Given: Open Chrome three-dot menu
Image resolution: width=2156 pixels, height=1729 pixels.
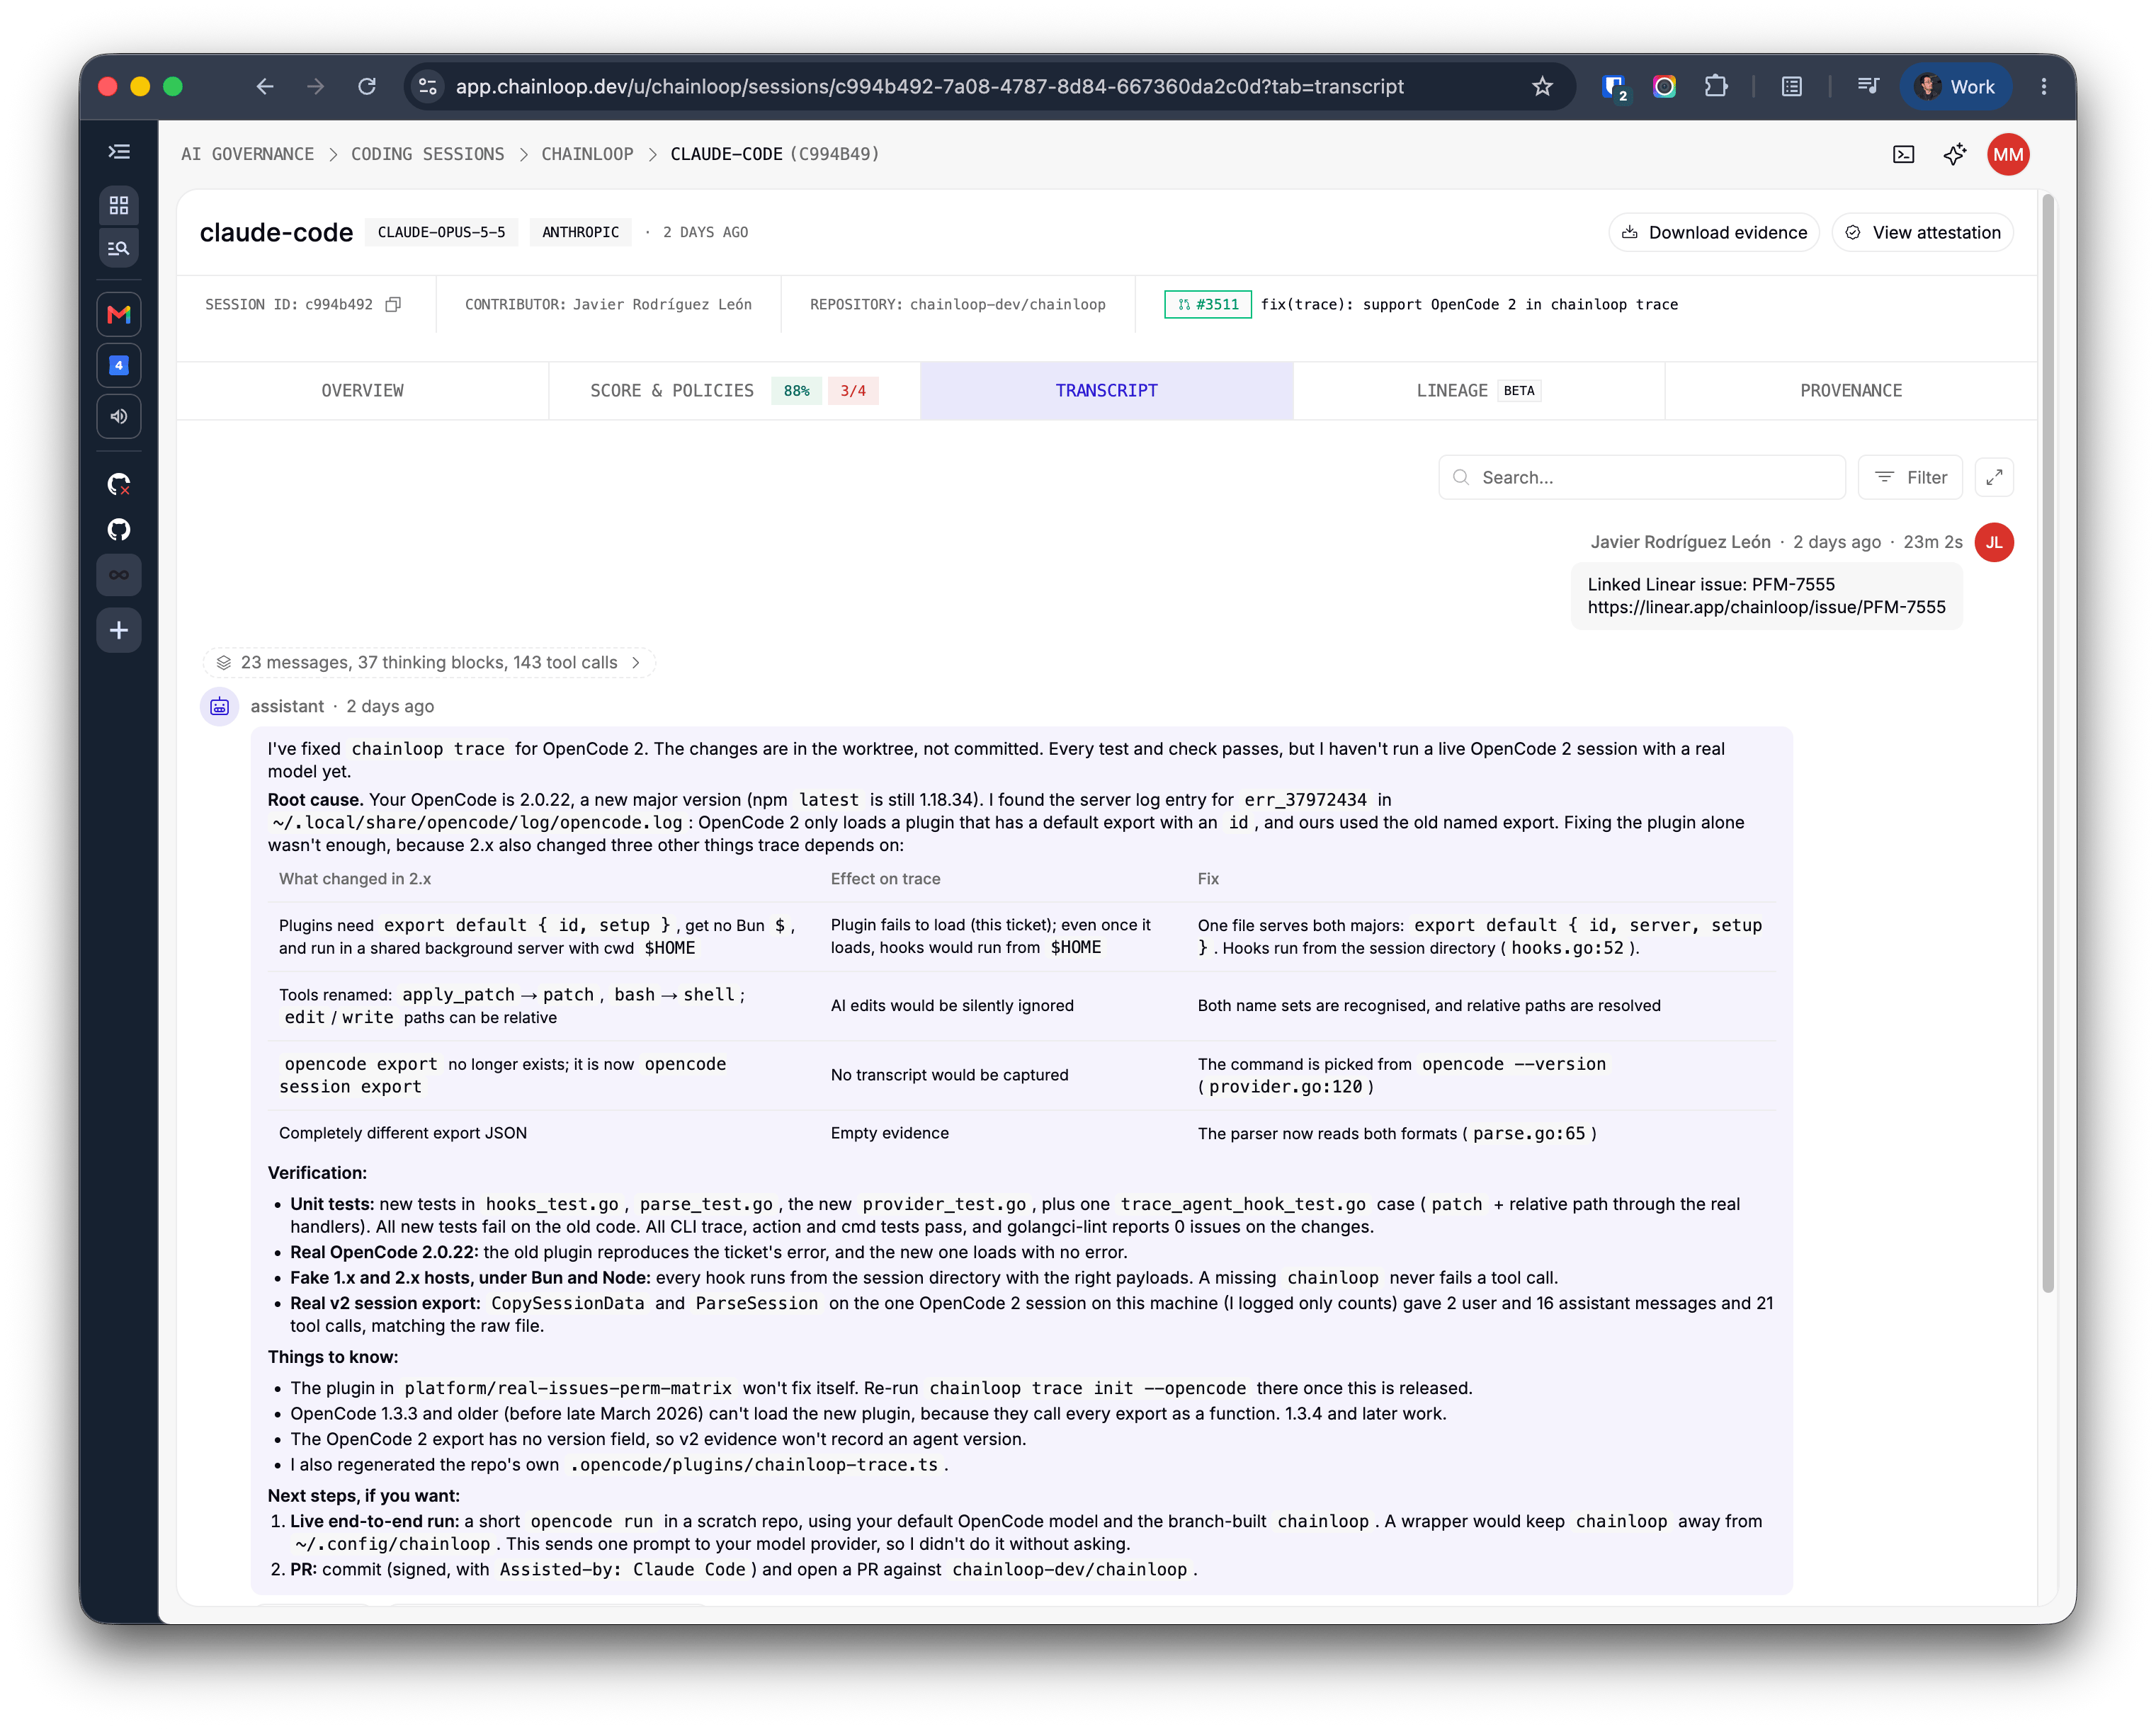Looking at the screenshot, I should (x=2044, y=87).
